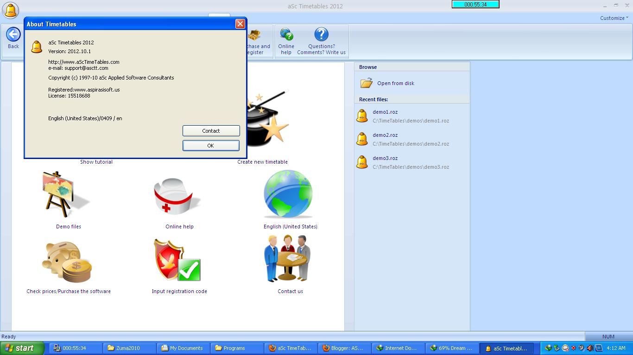Open Demo files easel icon

[x=65, y=195]
